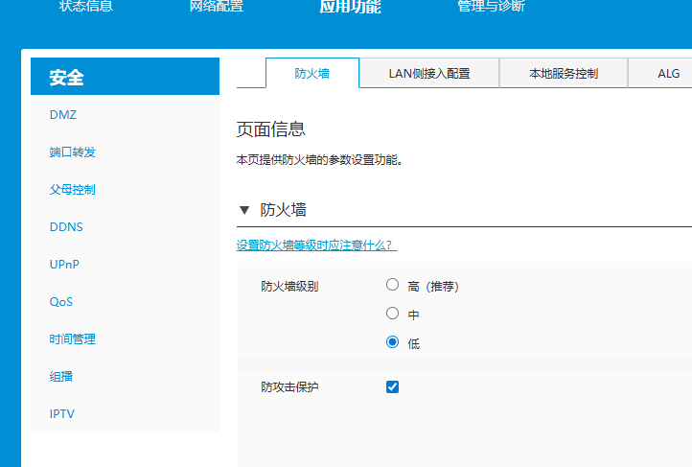692x467 pixels.
Task: Select the 中 firewall level
Action: coord(392,314)
